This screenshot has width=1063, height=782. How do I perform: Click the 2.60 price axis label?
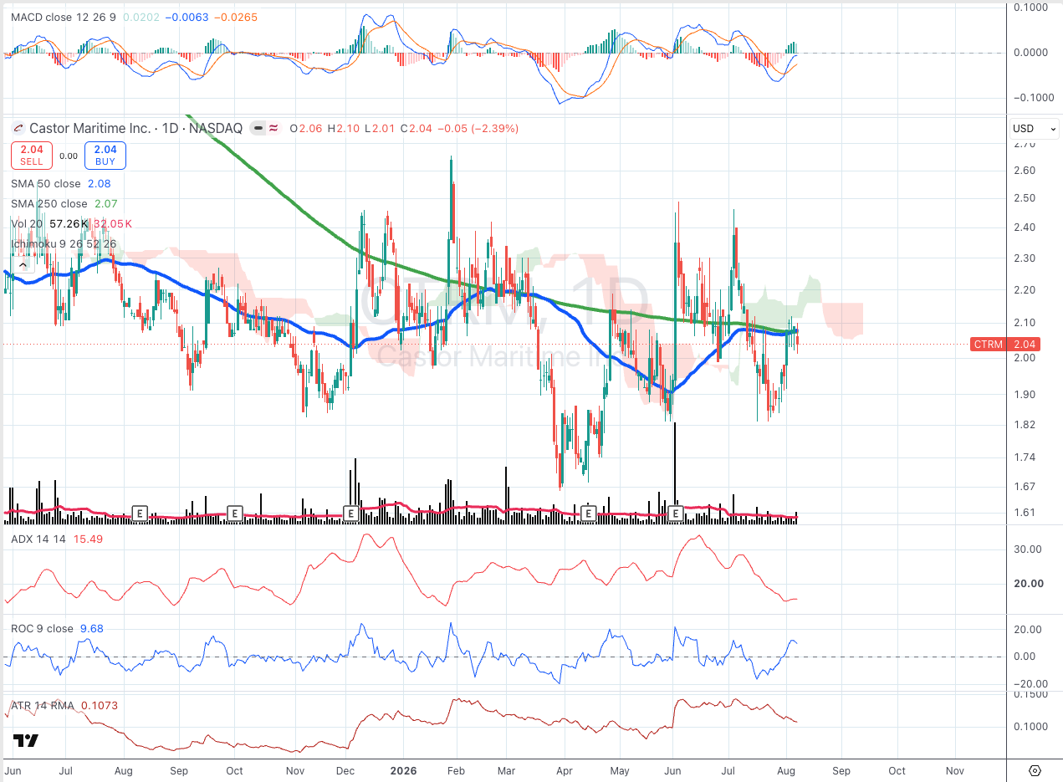pyautogui.click(x=1025, y=170)
